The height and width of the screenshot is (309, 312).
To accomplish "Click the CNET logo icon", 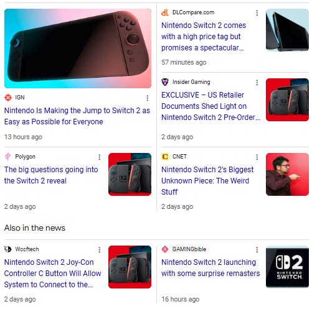I will tap(165, 157).
